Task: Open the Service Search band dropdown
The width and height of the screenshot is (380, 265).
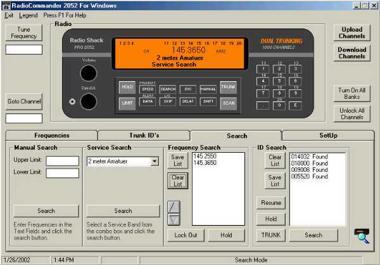Action: tap(155, 162)
